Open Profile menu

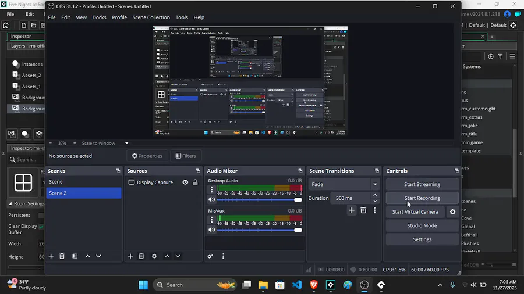(x=119, y=17)
